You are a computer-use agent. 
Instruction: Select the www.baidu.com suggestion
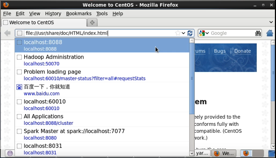tap(102, 90)
